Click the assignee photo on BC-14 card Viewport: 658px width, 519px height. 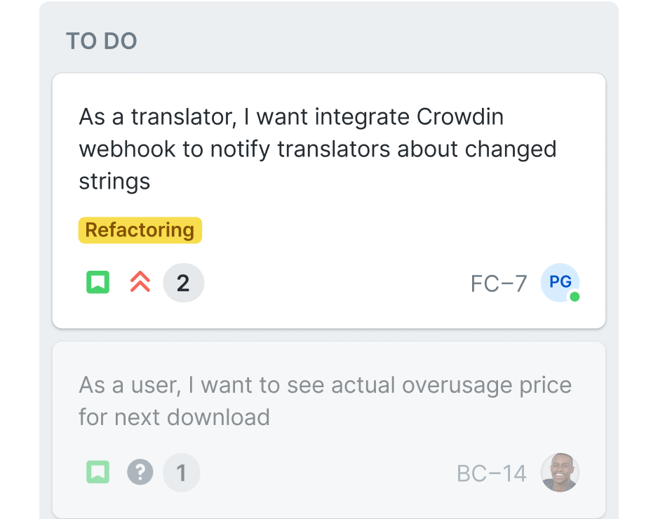560,472
